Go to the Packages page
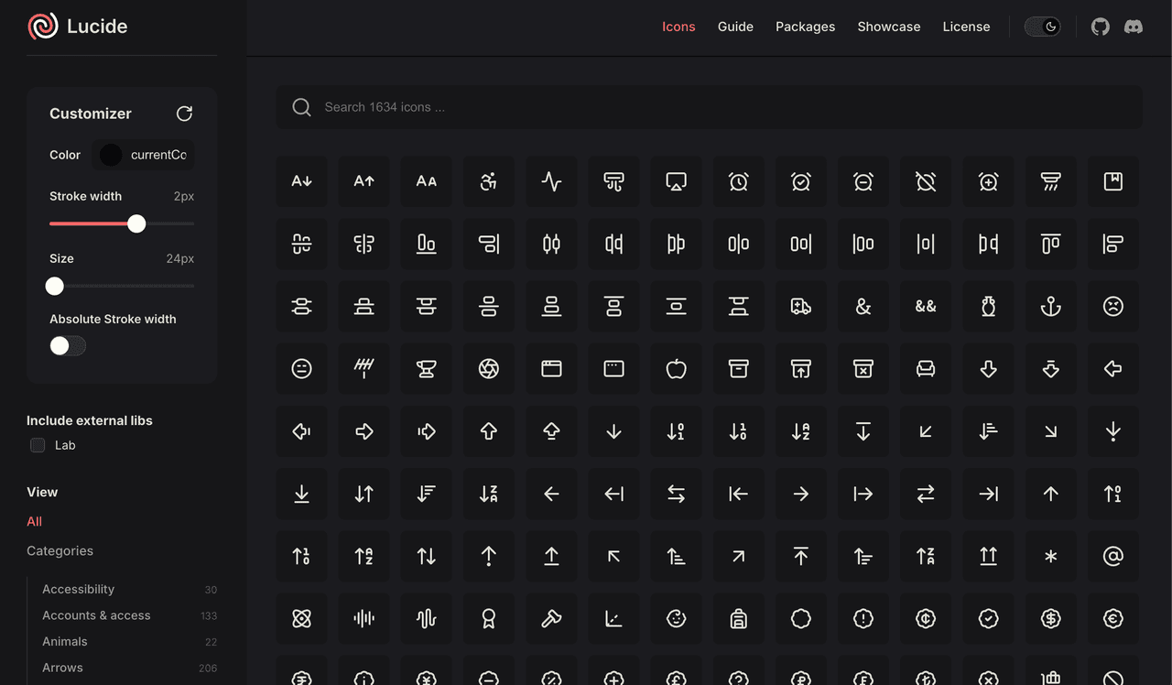Image resolution: width=1172 pixels, height=685 pixels. (x=805, y=27)
